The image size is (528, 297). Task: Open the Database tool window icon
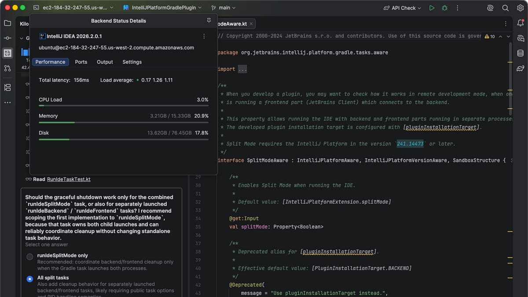(521, 53)
